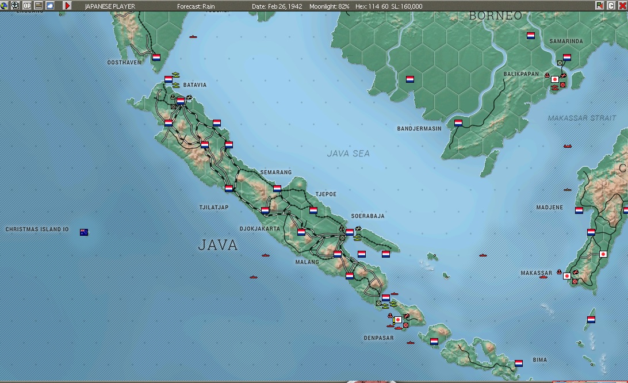Viewport: 628px width, 383px height.
Task: Open the intelligence screen icon
Action: tap(14, 5)
